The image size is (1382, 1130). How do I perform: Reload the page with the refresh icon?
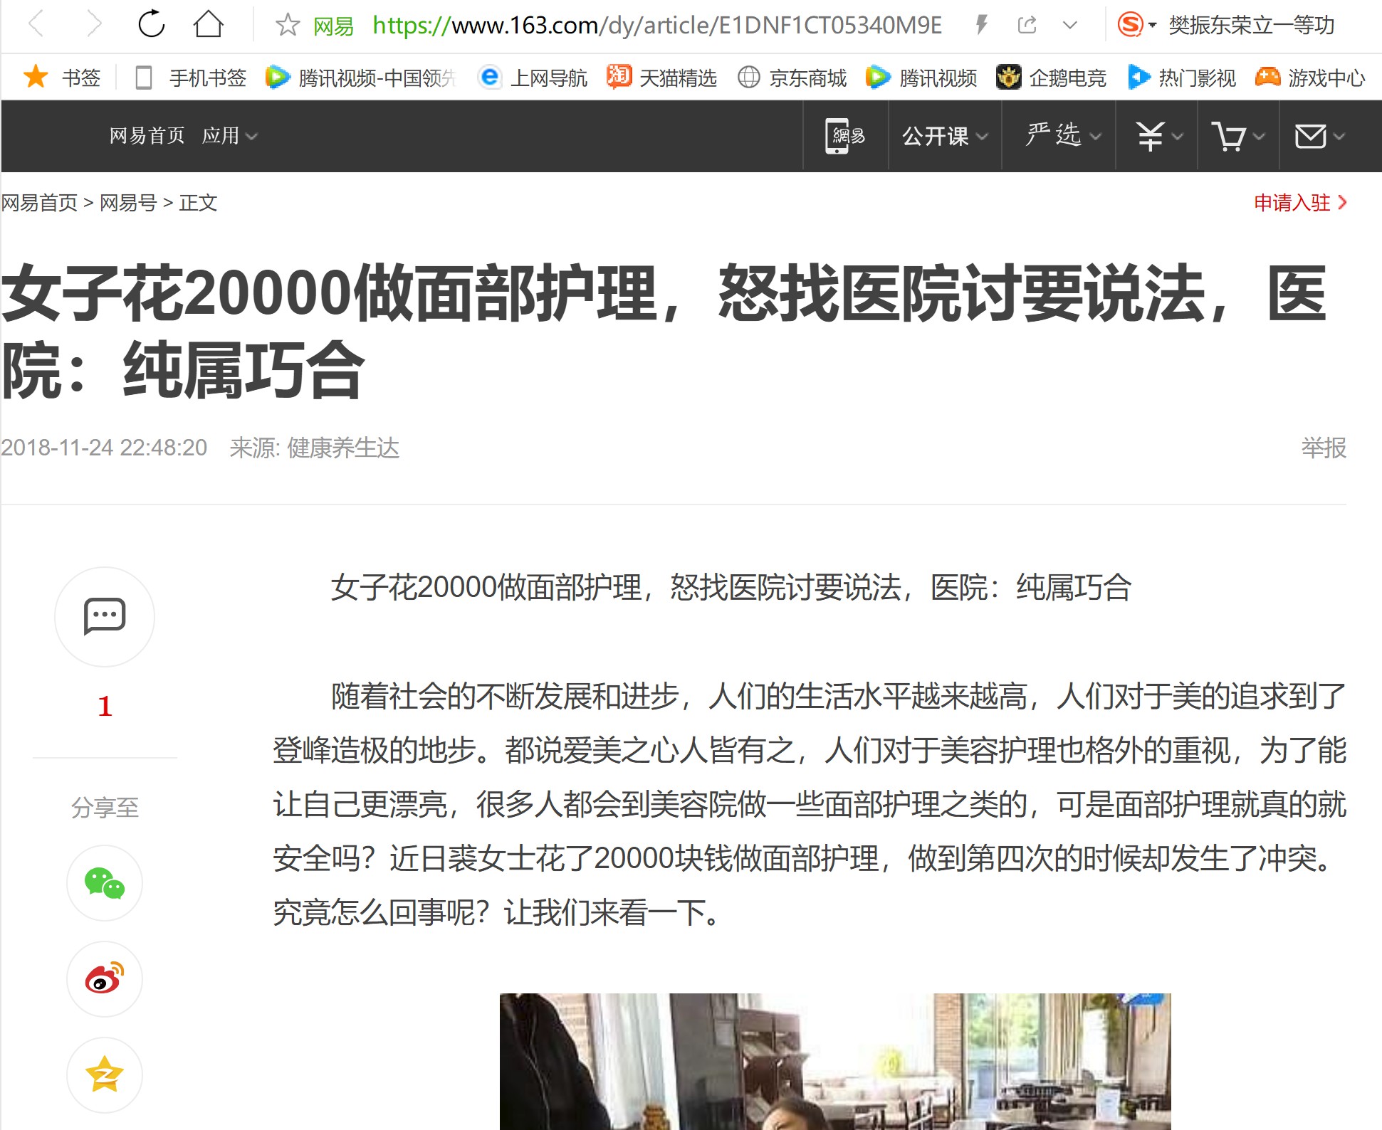point(151,25)
